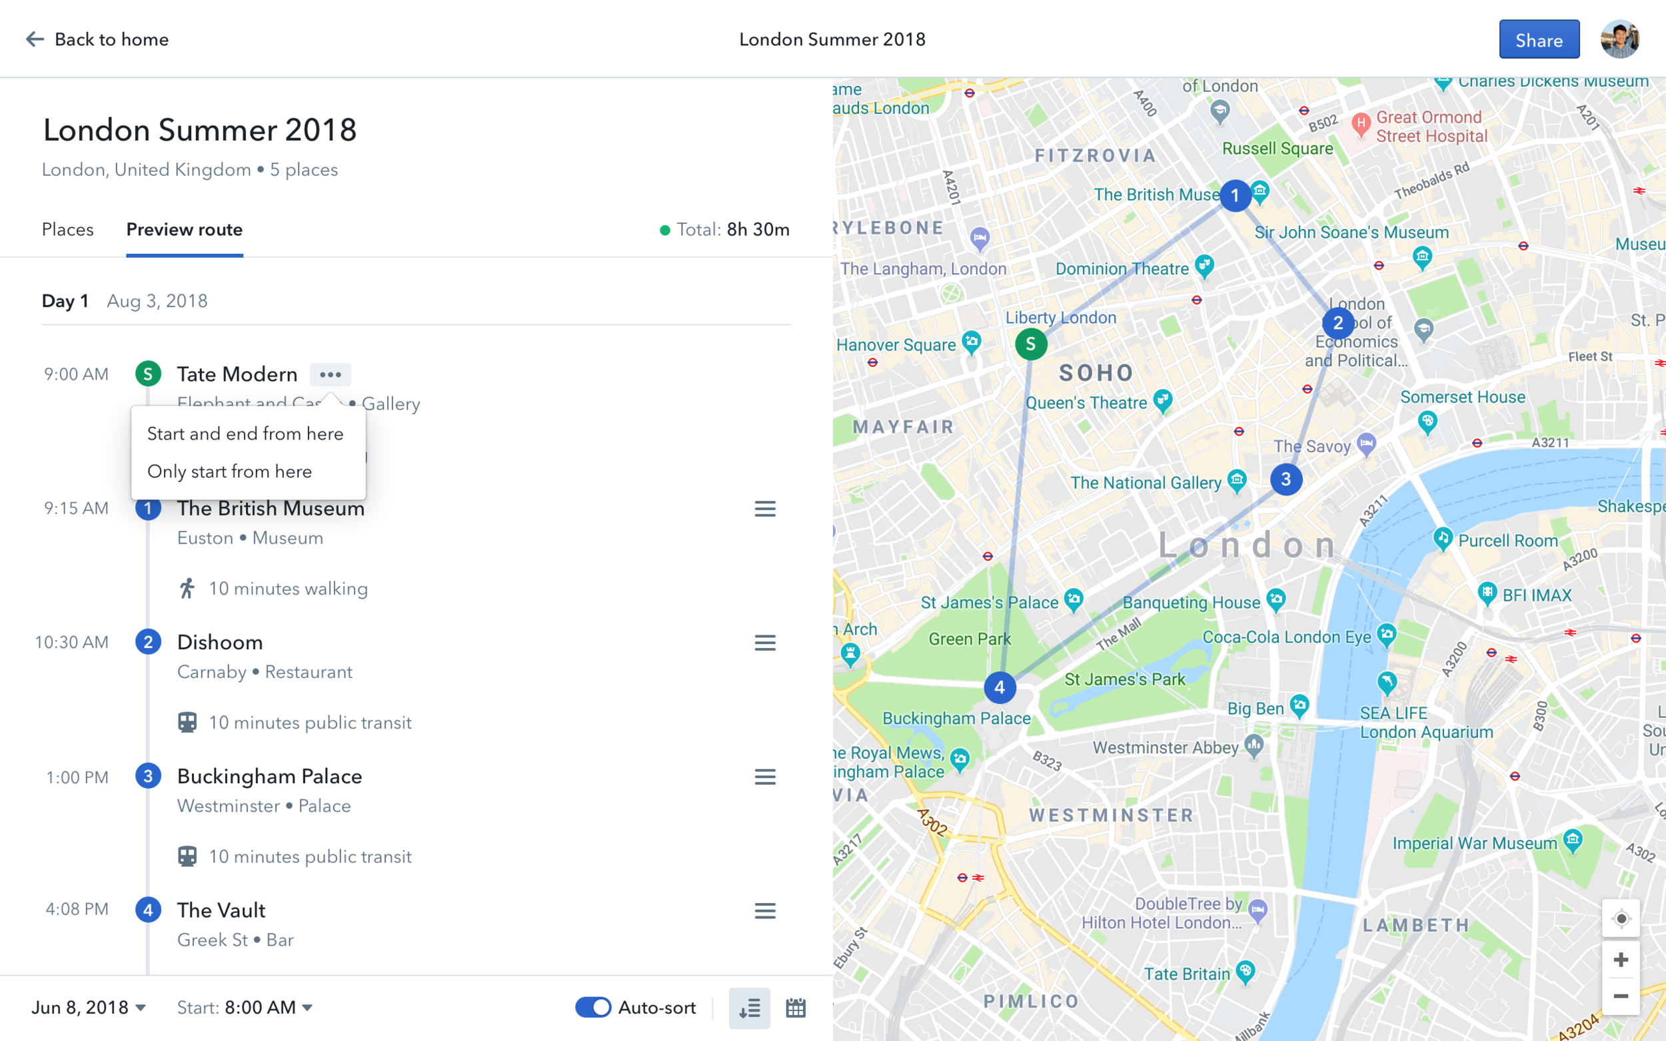Image resolution: width=1666 pixels, height=1041 pixels.
Task: Select the list sort view icon
Action: (749, 1008)
